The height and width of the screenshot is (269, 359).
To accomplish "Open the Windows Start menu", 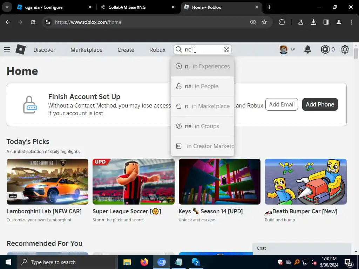I will 8,262.
